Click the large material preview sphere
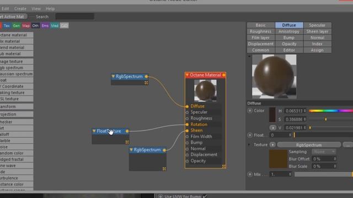353x198 pixels. click(x=274, y=76)
